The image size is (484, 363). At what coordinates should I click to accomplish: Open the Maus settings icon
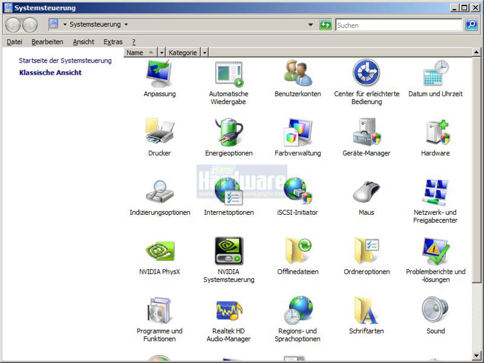tap(366, 191)
